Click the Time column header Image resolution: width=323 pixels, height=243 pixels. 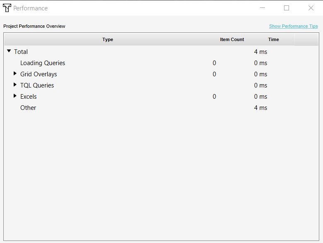tap(273, 39)
